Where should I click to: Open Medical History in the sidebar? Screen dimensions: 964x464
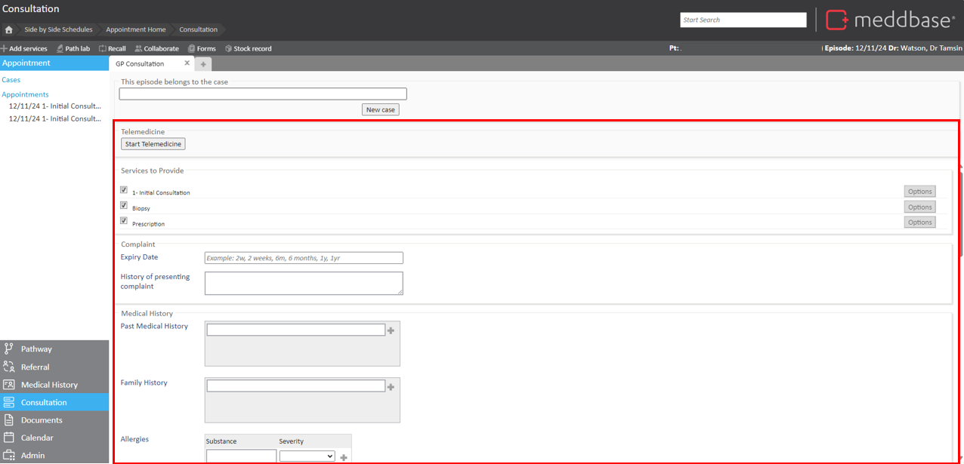[49, 385]
